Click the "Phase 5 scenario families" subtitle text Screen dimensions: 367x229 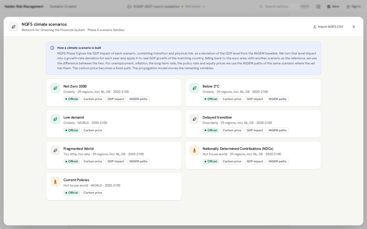(106, 30)
